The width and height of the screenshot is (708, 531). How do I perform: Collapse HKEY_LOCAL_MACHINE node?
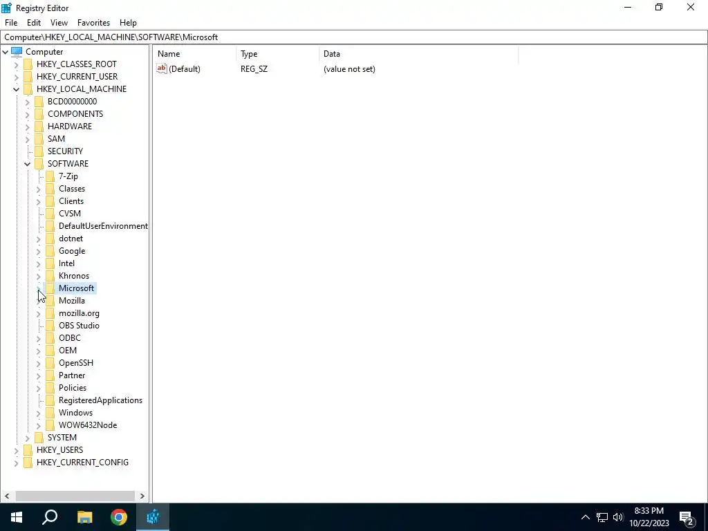pos(17,89)
